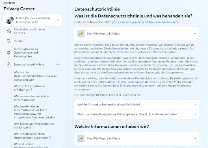Expand first Das Wichtigste in Kürze chevron

(x=195, y=34)
